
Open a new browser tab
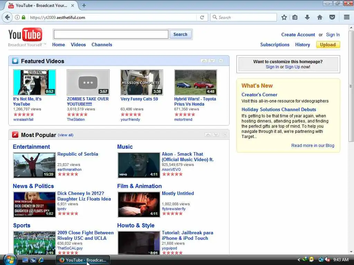(84, 6)
